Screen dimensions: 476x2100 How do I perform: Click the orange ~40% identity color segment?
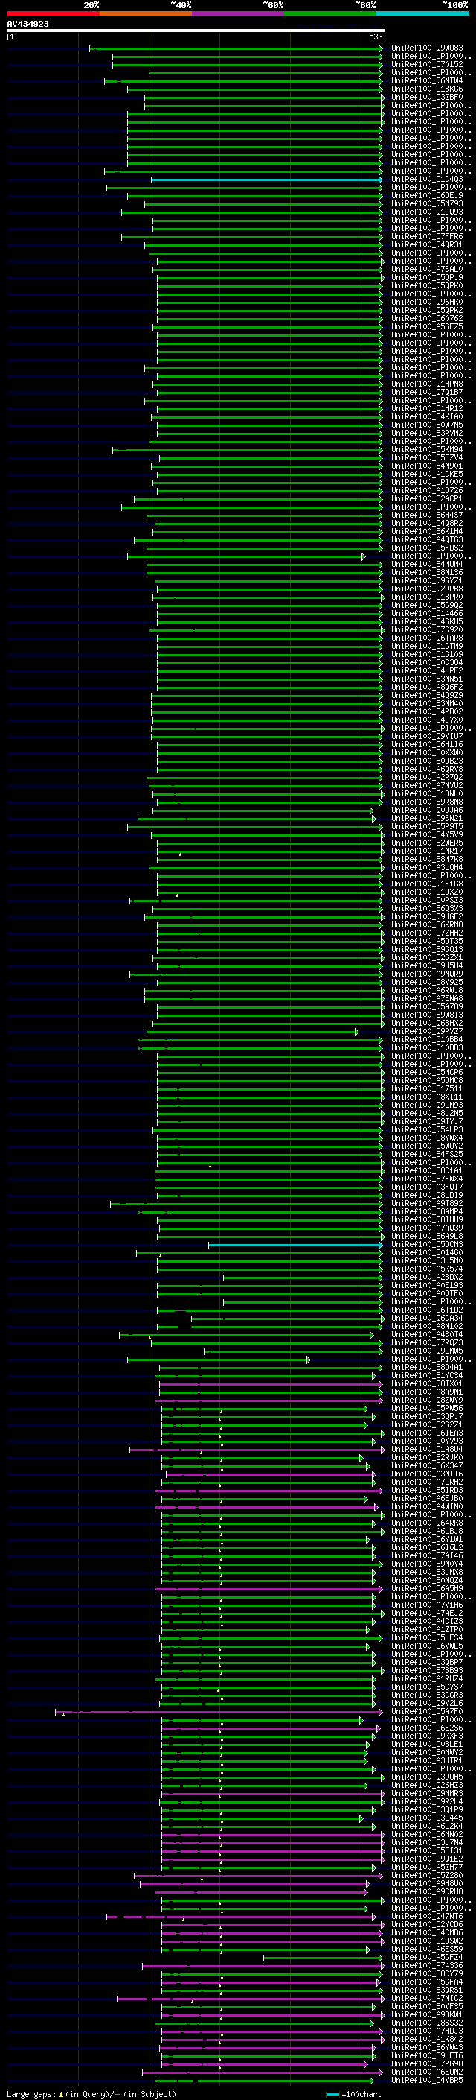[x=146, y=13]
